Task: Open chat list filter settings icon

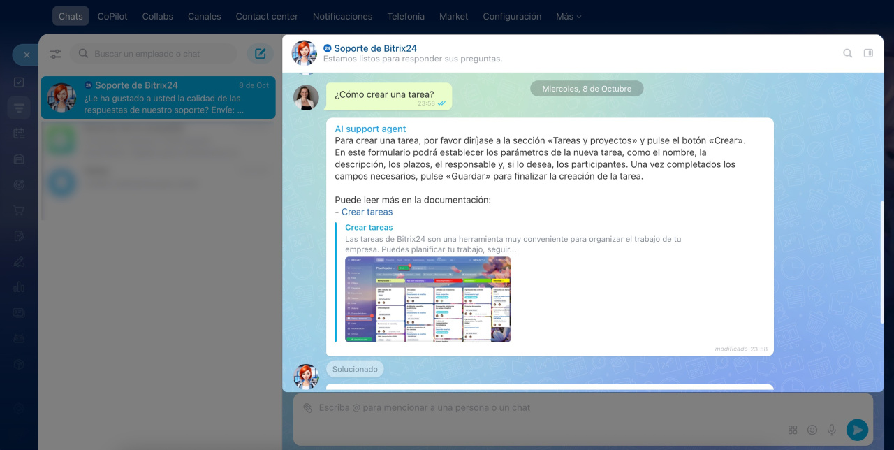Action: (x=56, y=54)
